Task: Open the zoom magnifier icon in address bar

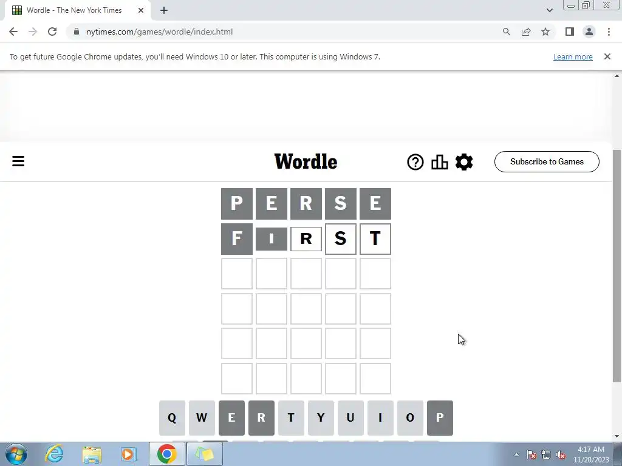Action: click(x=506, y=32)
